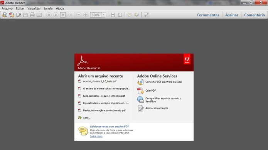
Task: Click Adicionar notas a um arquivo PDF heading
Action: pyautogui.click(x=110, y=127)
